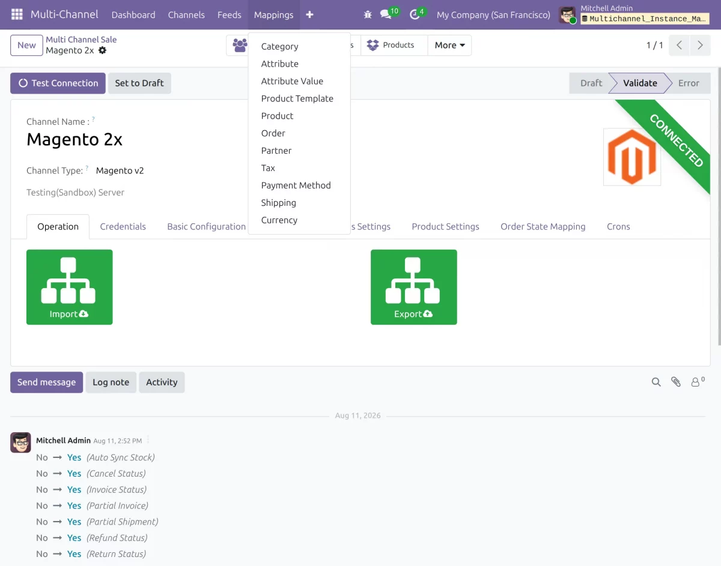Select Partner mapping

pyautogui.click(x=299, y=151)
